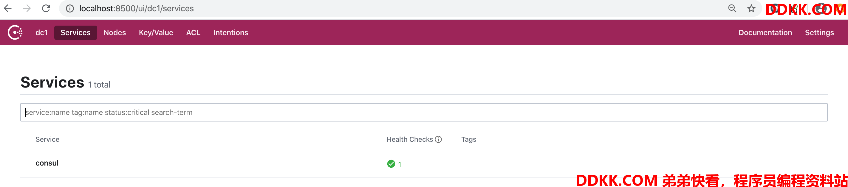Go forward using the browser arrow
The image size is (848, 187).
(x=27, y=9)
